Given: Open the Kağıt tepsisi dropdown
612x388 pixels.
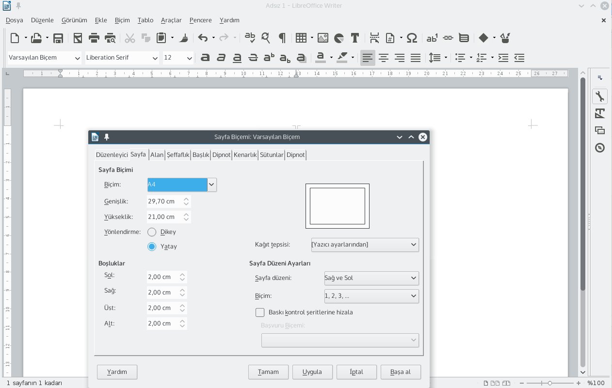Looking at the screenshot, I should [365, 245].
